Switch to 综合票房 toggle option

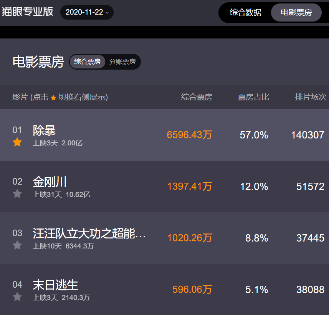coord(87,62)
